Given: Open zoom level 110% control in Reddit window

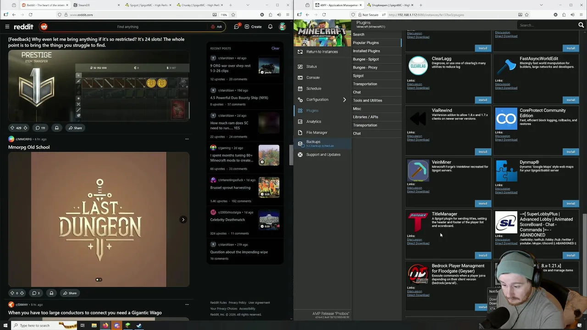Looking at the screenshot, I should pos(224,15).
